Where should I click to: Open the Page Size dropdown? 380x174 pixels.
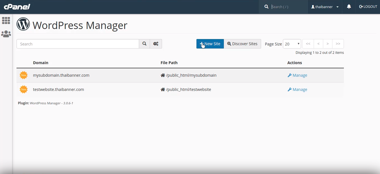[x=292, y=44]
